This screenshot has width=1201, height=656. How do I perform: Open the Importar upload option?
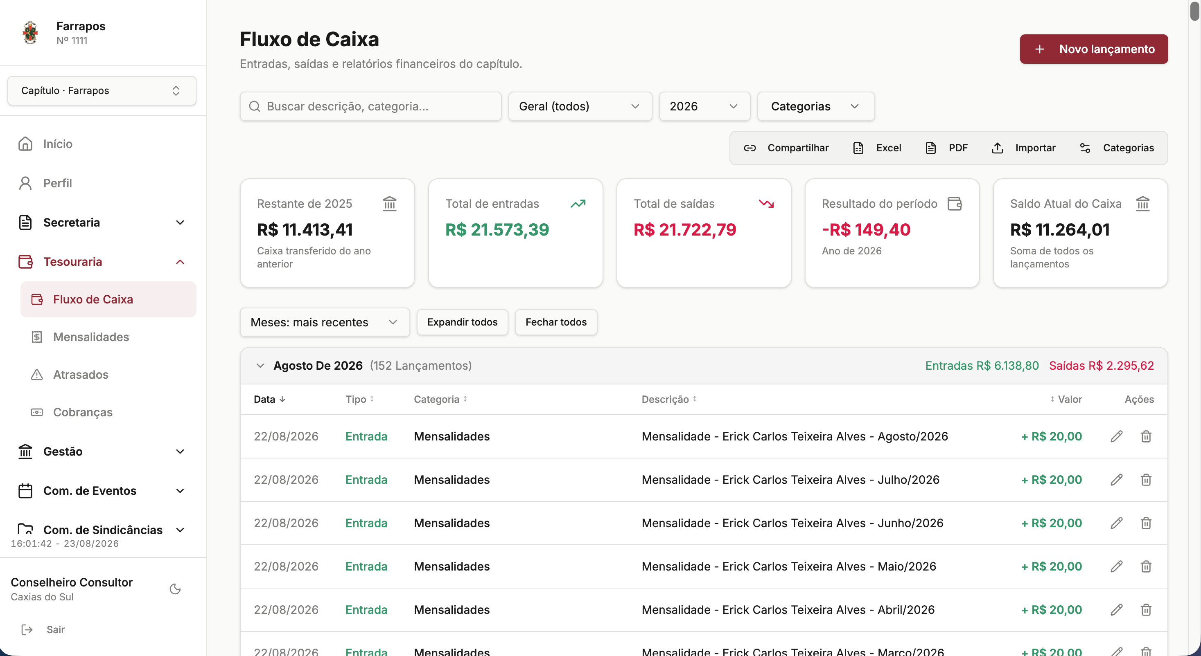[x=1023, y=148]
